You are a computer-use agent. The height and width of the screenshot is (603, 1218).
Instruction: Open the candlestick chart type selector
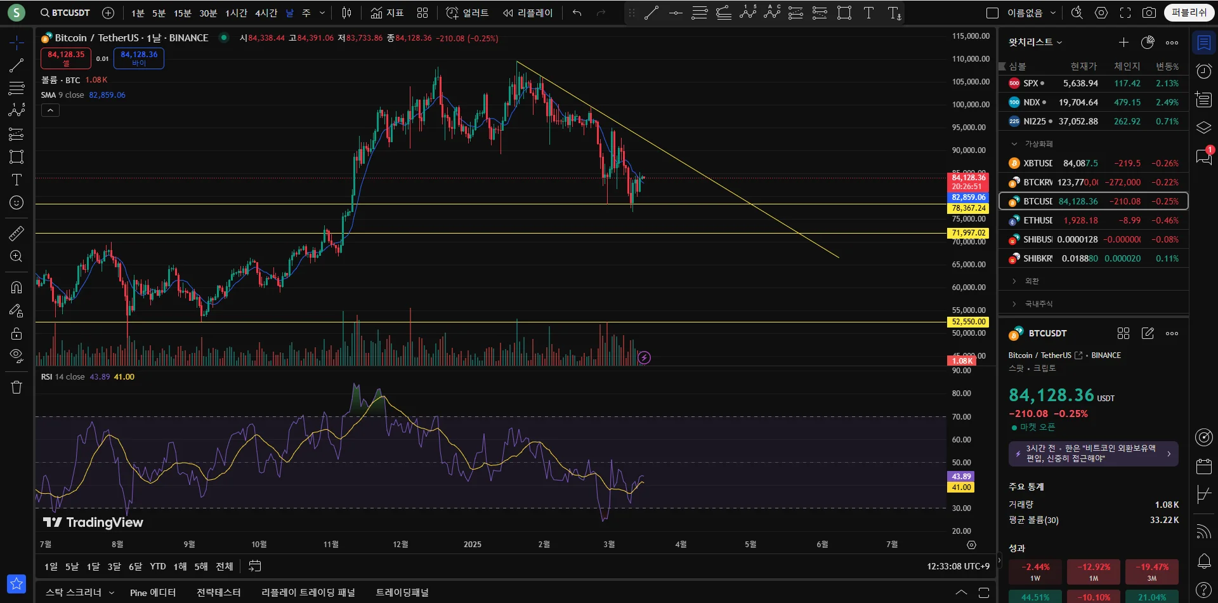click(x=346, y=13)
